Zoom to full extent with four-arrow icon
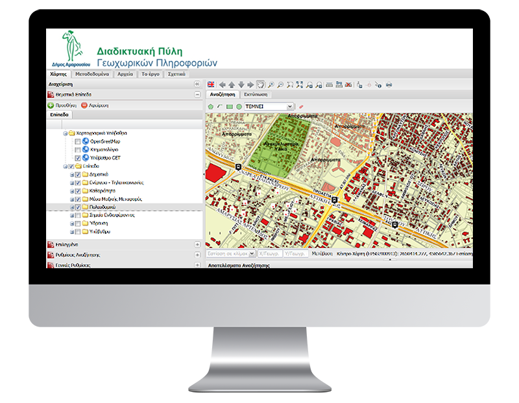 (300, 85)
